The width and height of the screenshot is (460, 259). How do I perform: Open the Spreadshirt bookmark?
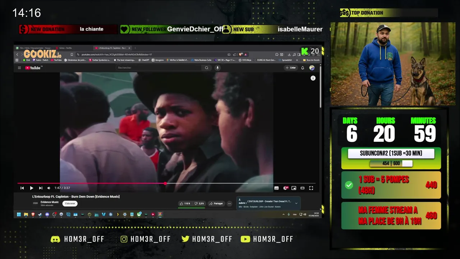(x=285, y=60)
